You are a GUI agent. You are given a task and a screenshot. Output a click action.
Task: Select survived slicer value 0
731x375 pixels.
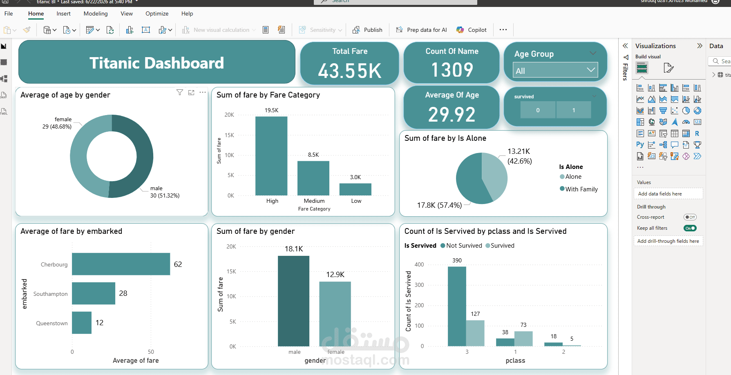point(538,110)
